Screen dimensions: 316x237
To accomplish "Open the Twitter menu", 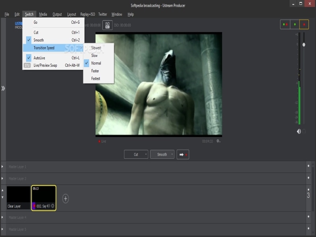I will pyautogui.click(x=103, y=14).
